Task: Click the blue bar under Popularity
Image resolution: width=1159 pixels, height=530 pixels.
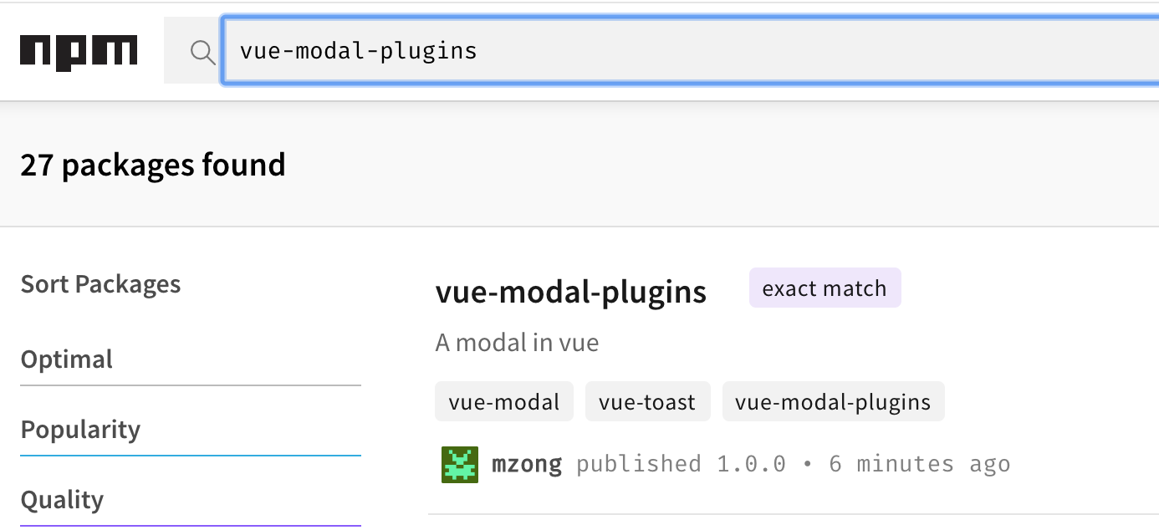Action: coord(191,456)
